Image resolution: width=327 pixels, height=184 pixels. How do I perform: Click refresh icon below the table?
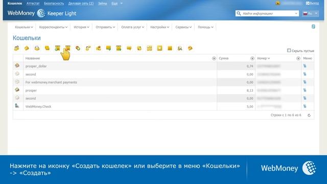[309, 115]
